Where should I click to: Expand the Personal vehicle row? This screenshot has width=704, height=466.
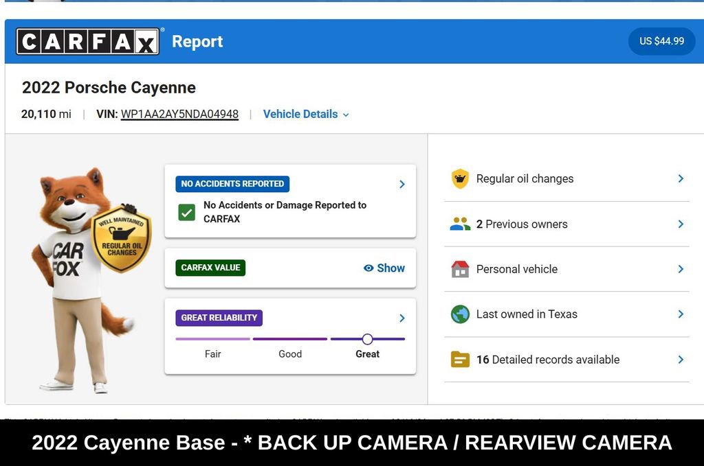coord(566,269)
